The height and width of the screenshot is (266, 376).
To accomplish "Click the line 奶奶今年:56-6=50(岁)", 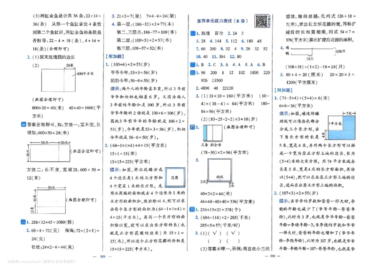I will [134, 81].
